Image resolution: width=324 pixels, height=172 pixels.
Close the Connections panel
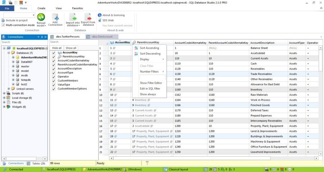(45, 37)
